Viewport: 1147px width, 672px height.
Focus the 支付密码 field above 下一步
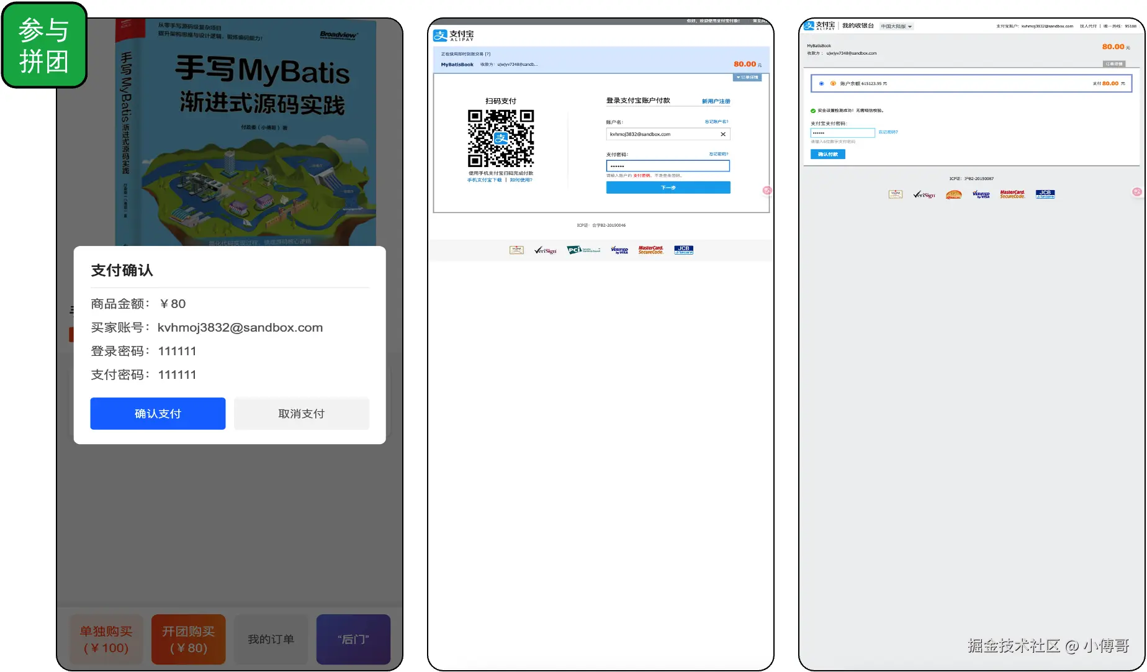[x=668, y=166]
